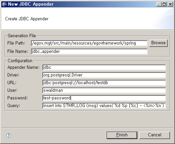Focus the File Path text field
The height and width of the screenshot is (144, 175).
[x=89, y=43]
